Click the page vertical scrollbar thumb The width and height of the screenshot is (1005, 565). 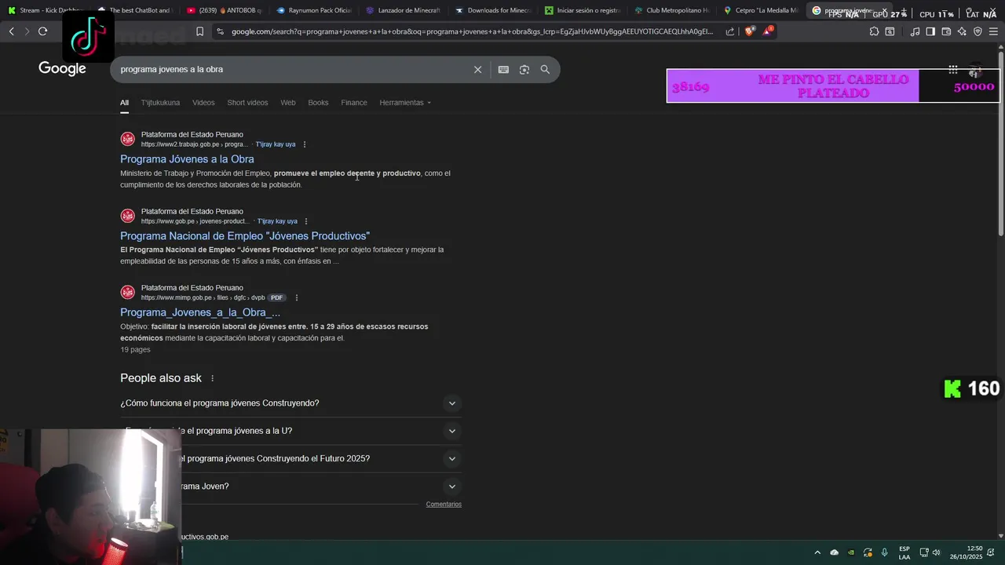[x=1000, y=144]
